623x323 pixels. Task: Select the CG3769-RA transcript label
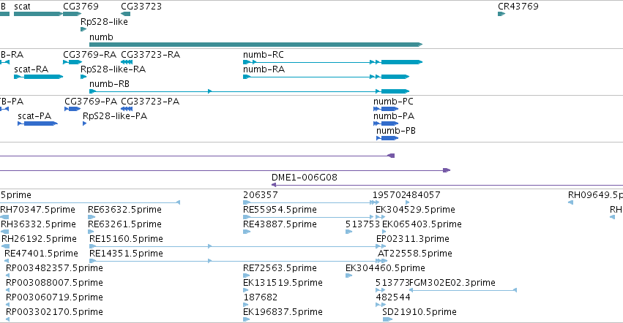(90, 54)
